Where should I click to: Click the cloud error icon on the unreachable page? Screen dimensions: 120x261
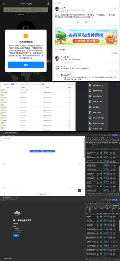point(17,213)
